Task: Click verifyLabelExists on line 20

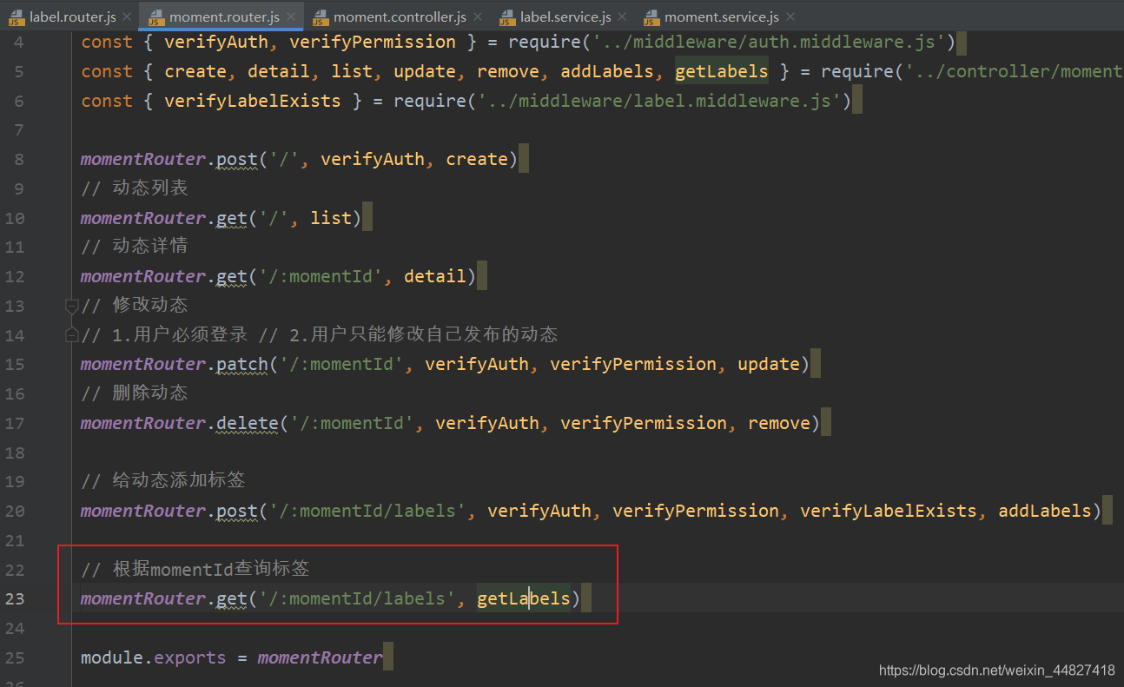Action: tap(889, 511)
